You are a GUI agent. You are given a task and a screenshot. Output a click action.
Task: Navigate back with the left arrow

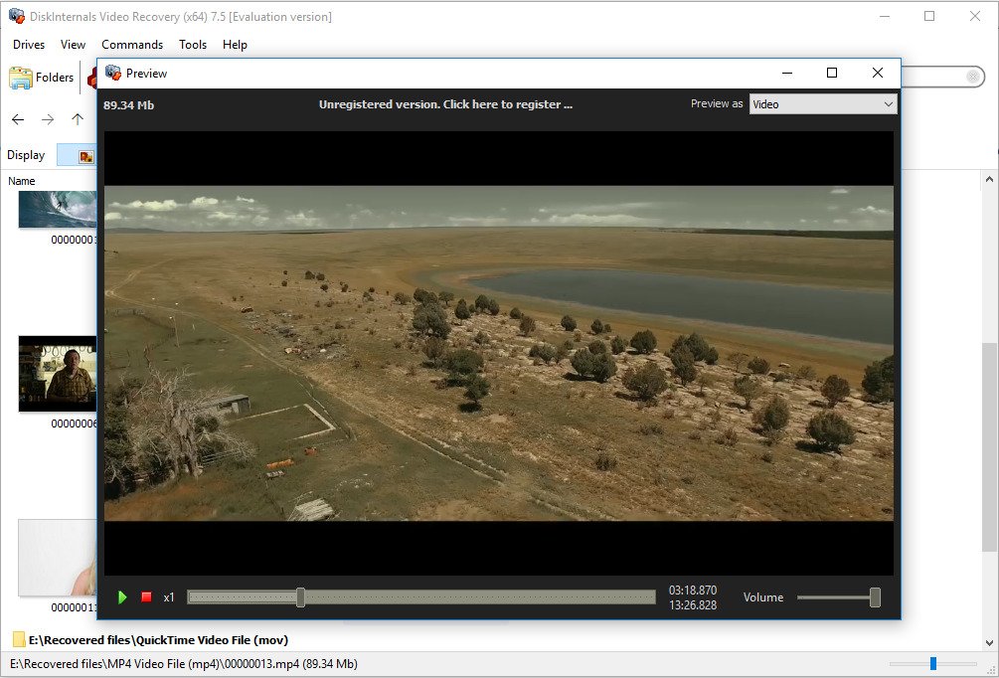click(x=18, y=119)
